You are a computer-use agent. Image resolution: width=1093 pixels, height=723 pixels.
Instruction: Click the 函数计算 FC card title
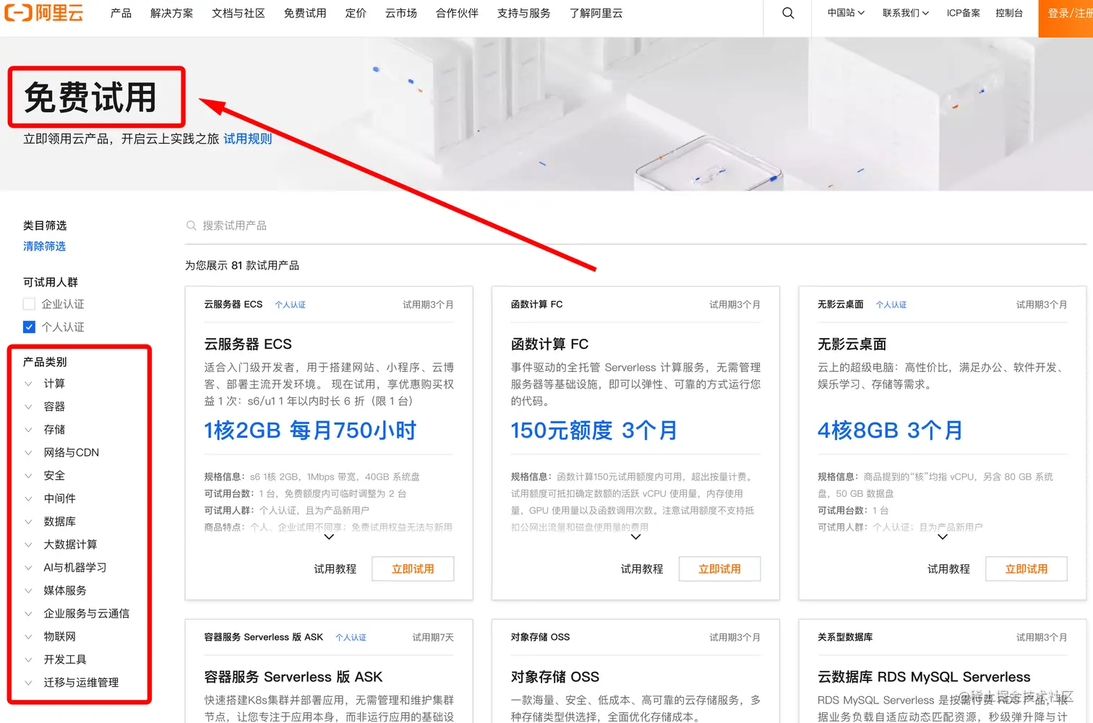coord(549,345)
